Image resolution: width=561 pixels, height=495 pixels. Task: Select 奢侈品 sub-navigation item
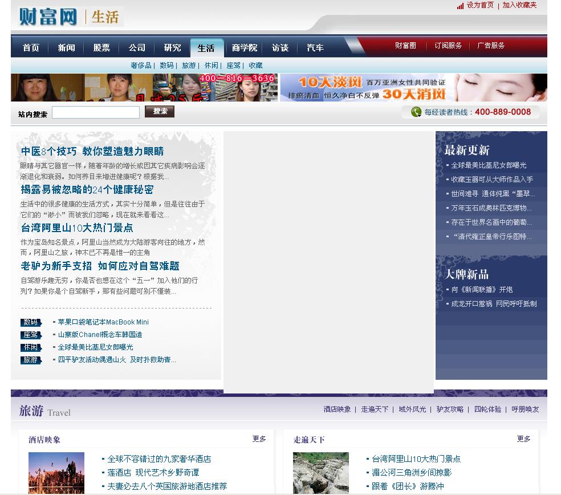pyautogui.click(x=141, y=66)
